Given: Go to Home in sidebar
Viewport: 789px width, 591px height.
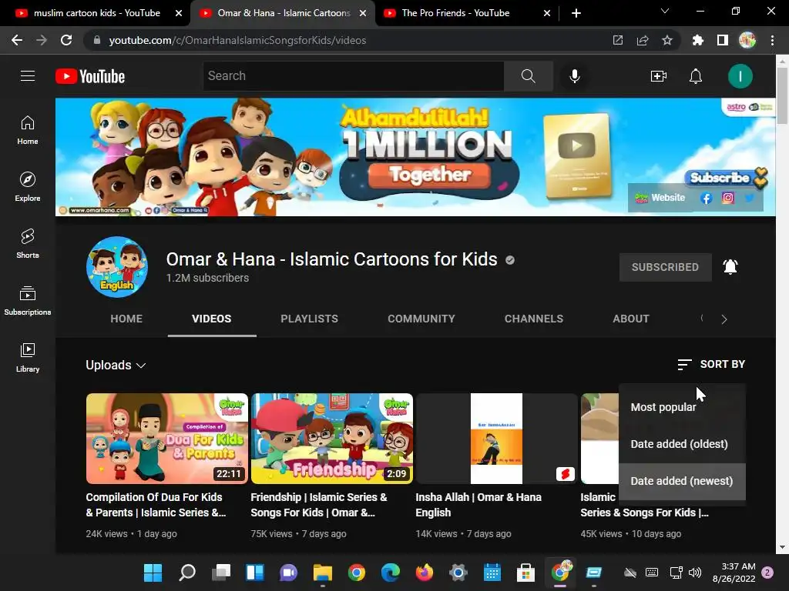Looking at the screenshot, I should point(28,130).
